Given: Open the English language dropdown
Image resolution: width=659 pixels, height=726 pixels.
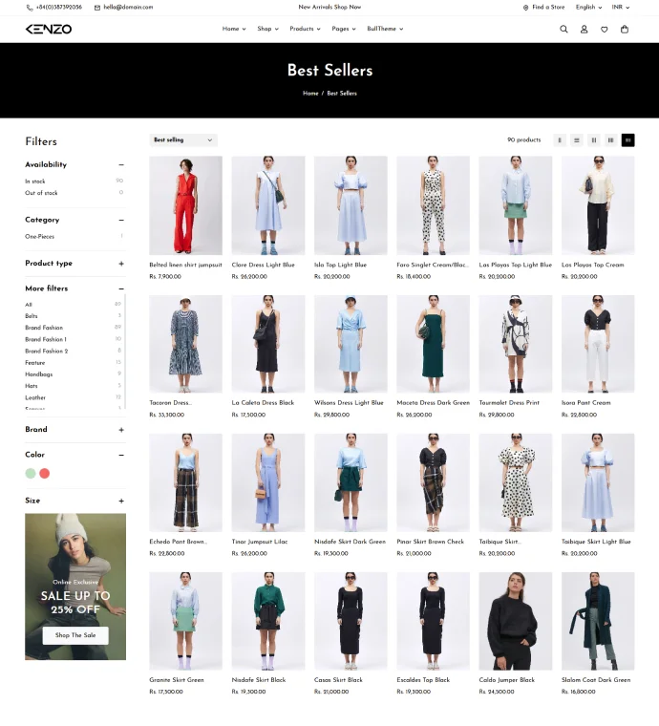Looking at the screenshot, I should click(588, 8).
